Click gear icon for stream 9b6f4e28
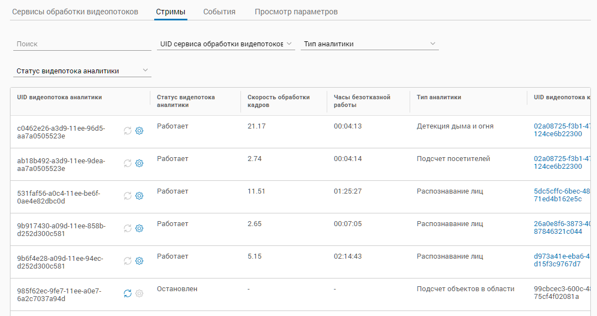 139,261
